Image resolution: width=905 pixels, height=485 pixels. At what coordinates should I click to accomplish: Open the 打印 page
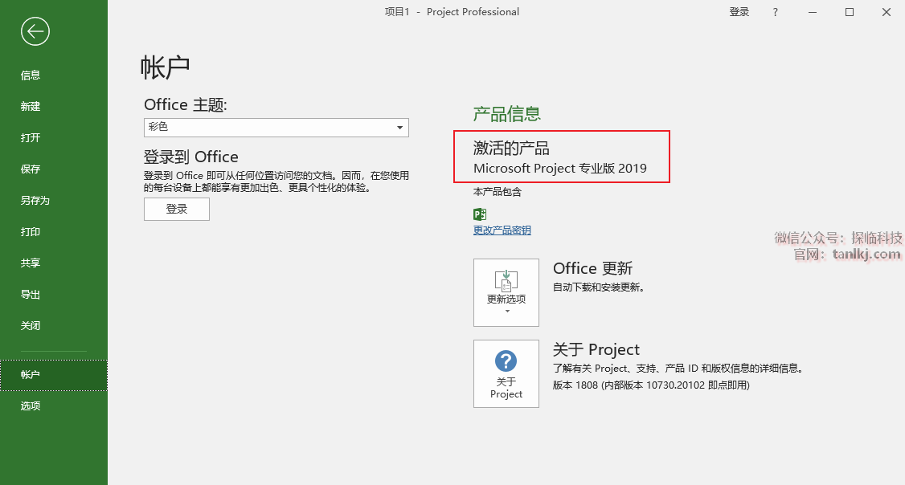(31, 232)
